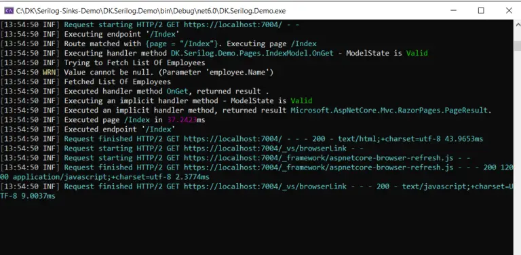Click the RazorPages.PageResult result text
This screenshot has width=521, height=255.
(389, 111)
